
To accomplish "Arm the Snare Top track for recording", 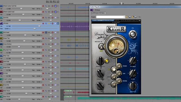I will click(x=43, y=38).
